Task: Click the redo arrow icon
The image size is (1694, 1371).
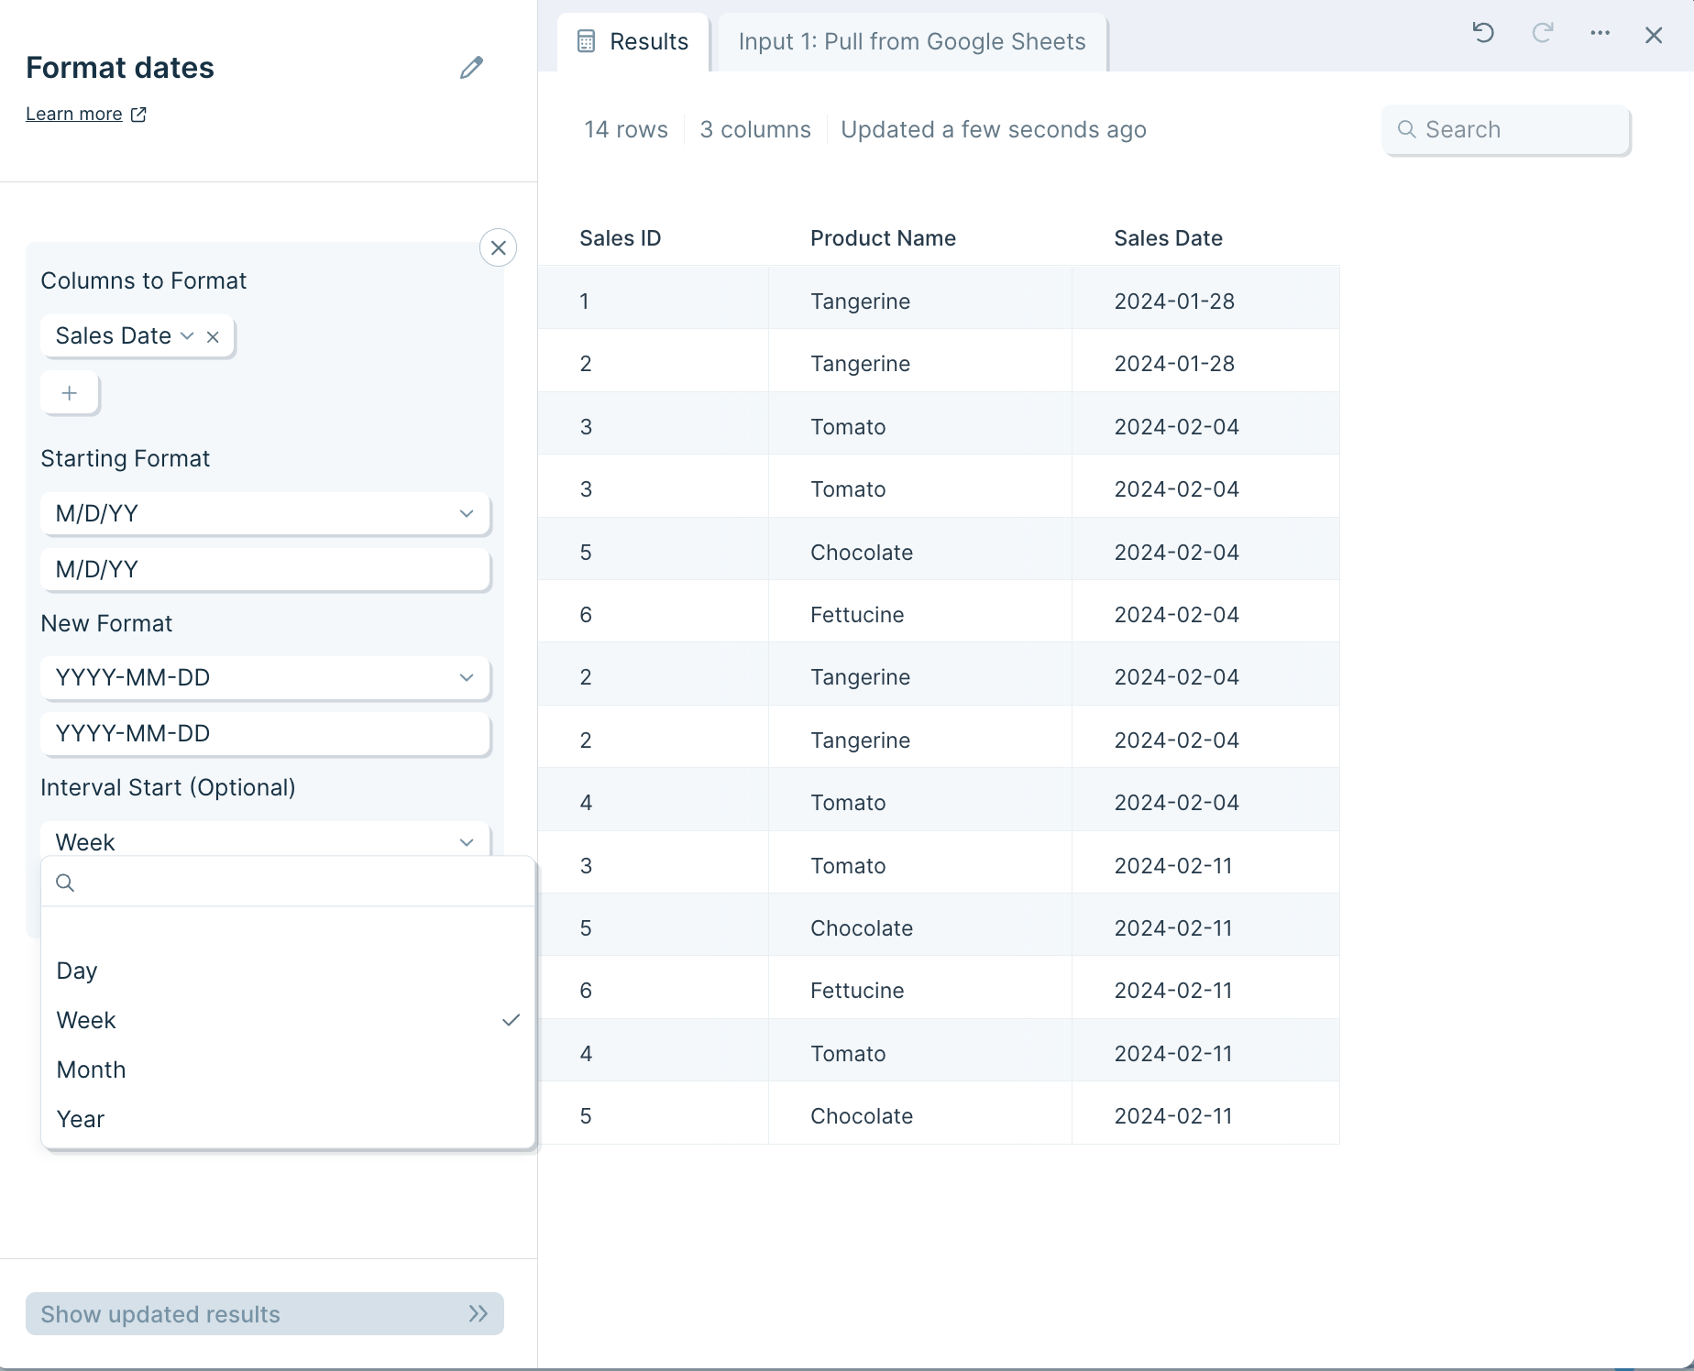Action: click(1543, 34)
